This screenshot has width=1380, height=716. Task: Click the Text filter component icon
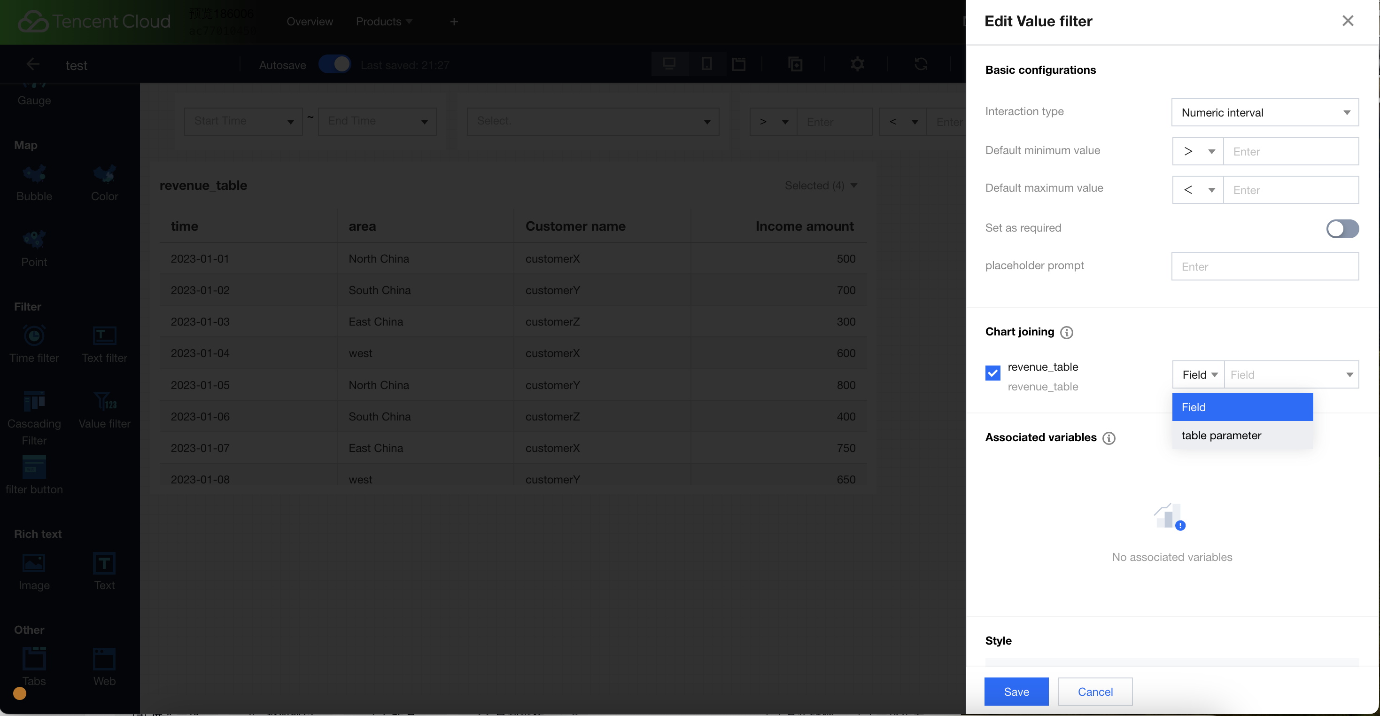pyautogui.click(x=104, y=336)
